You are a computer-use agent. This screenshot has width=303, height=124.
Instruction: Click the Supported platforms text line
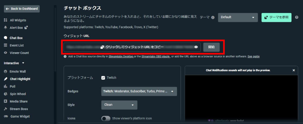(111, 27)
